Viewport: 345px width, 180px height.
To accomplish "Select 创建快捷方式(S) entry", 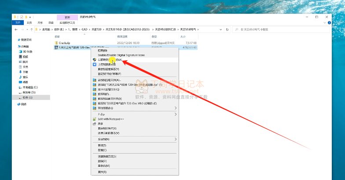I will (107, 157).
